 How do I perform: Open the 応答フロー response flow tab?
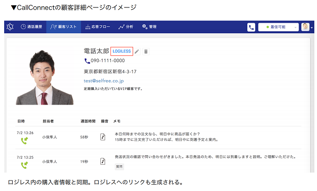tap(98, 27)
